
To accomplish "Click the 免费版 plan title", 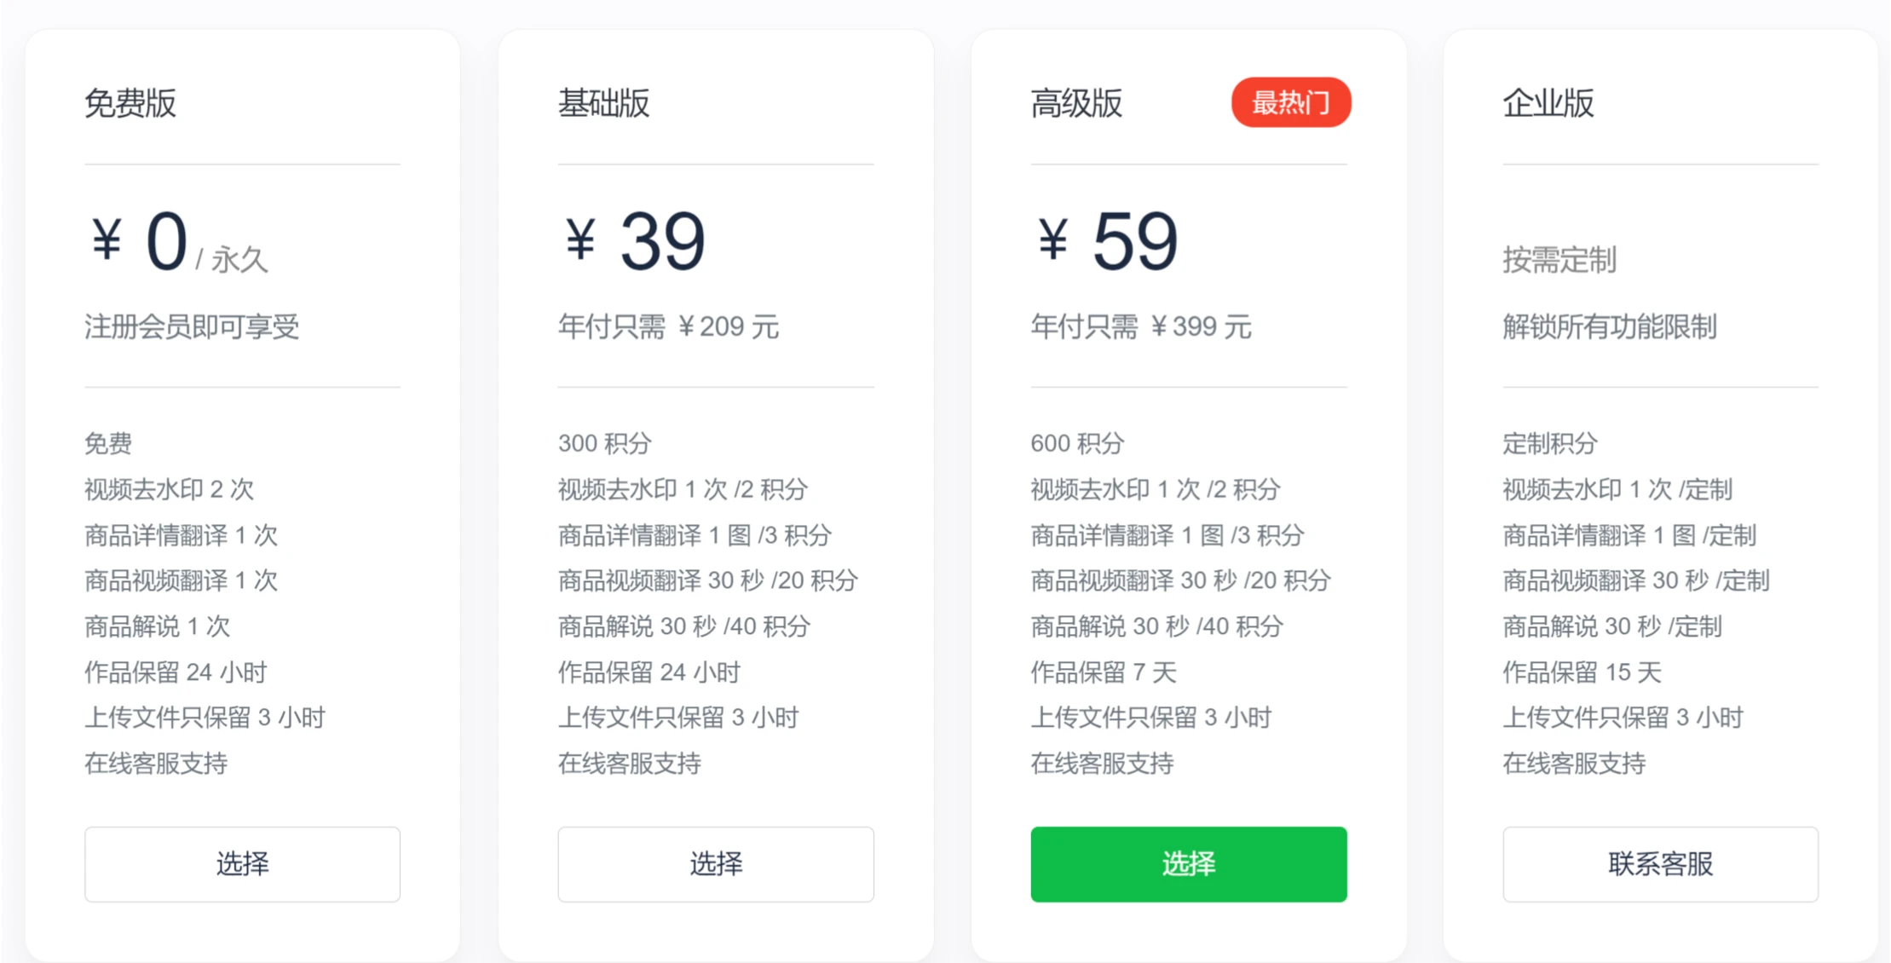I will pos(131,102).
